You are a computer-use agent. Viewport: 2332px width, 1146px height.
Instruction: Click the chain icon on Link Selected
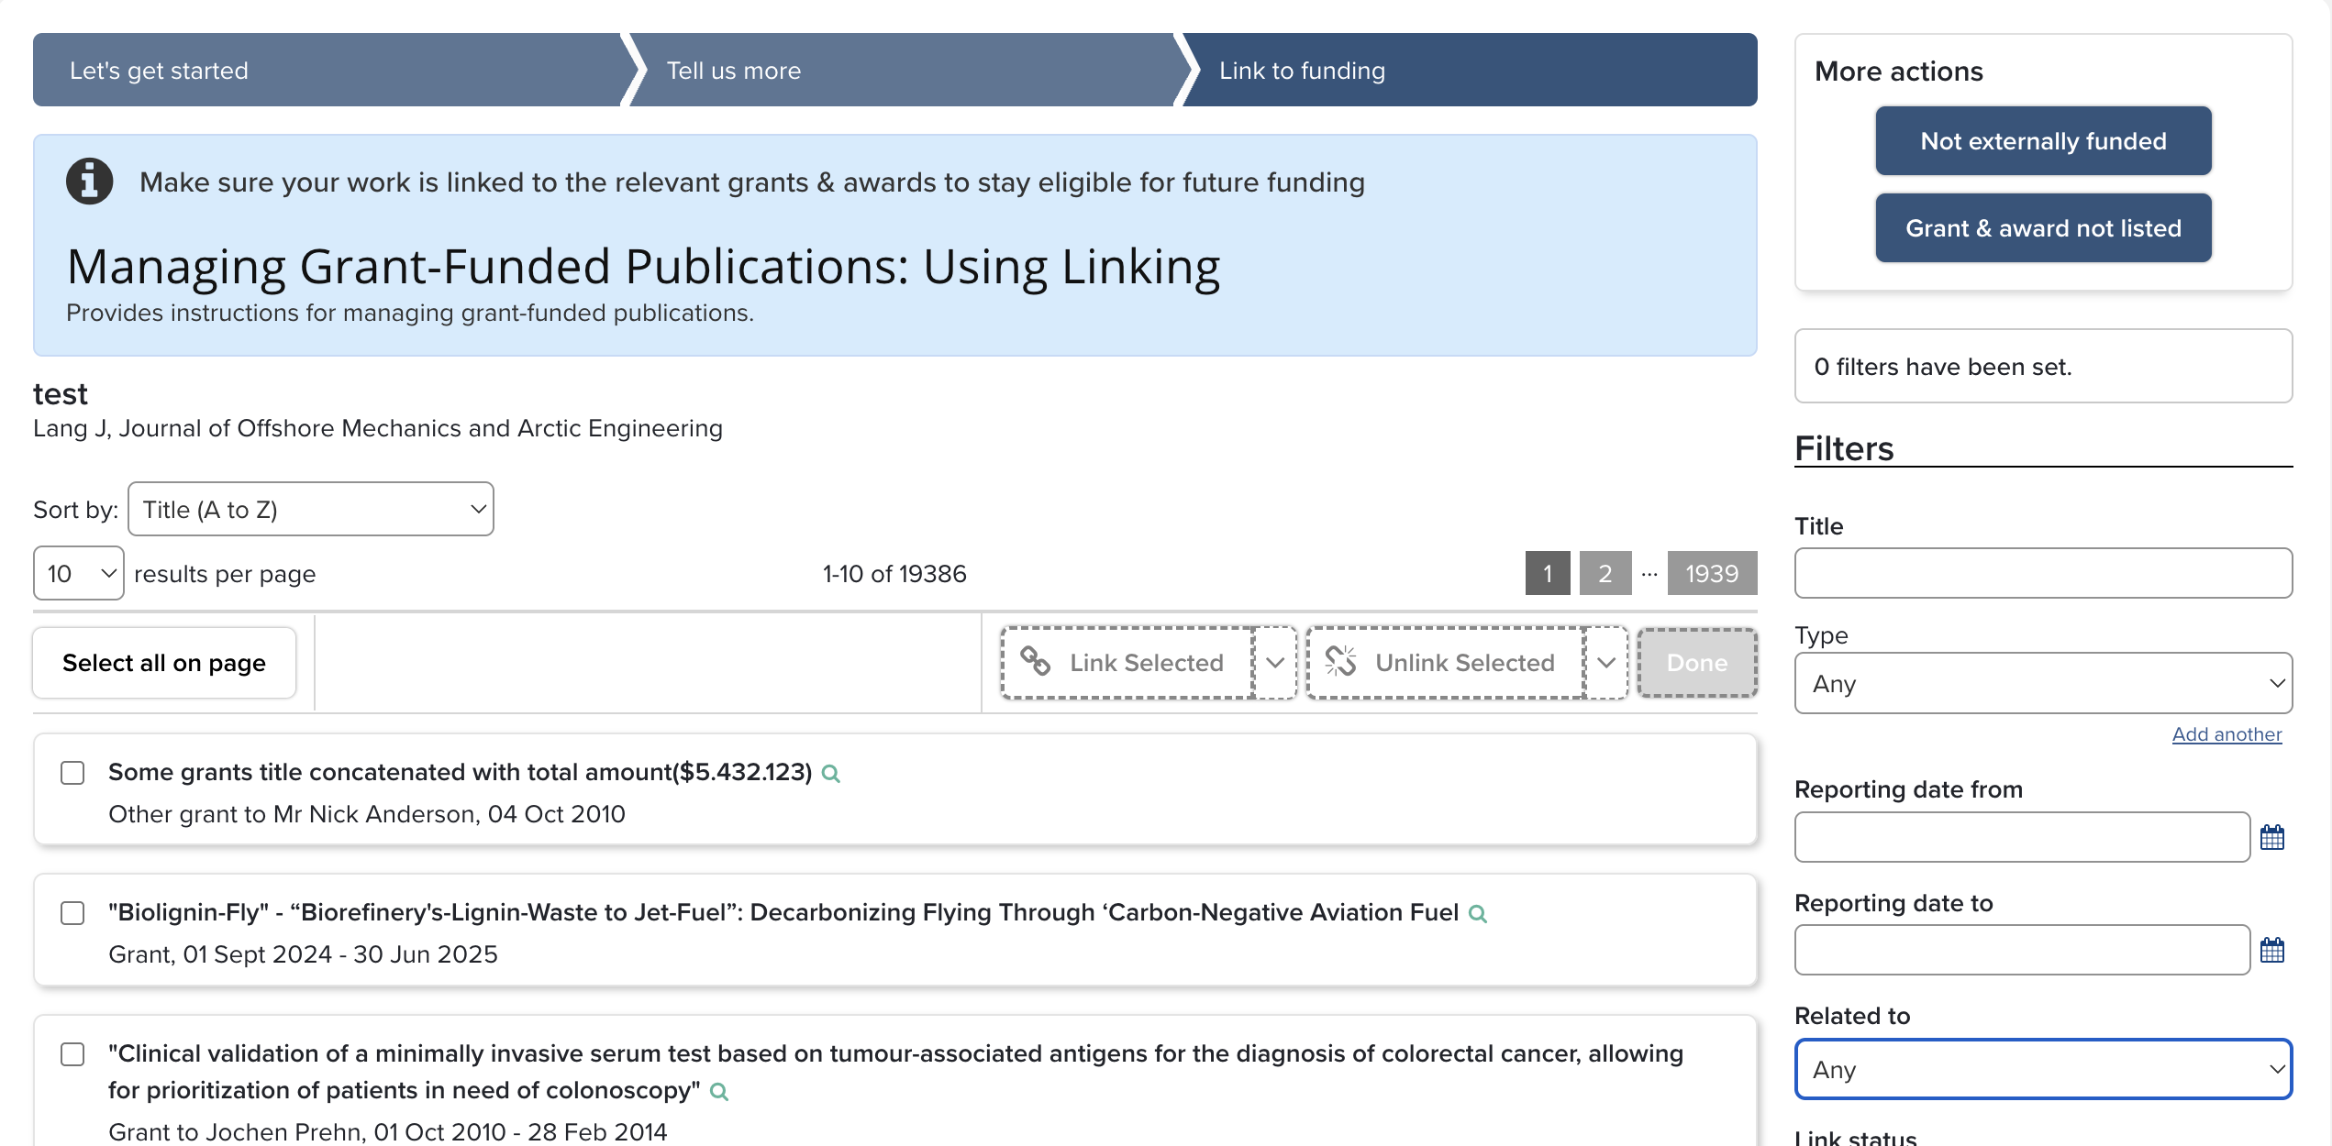[1035, 662]
